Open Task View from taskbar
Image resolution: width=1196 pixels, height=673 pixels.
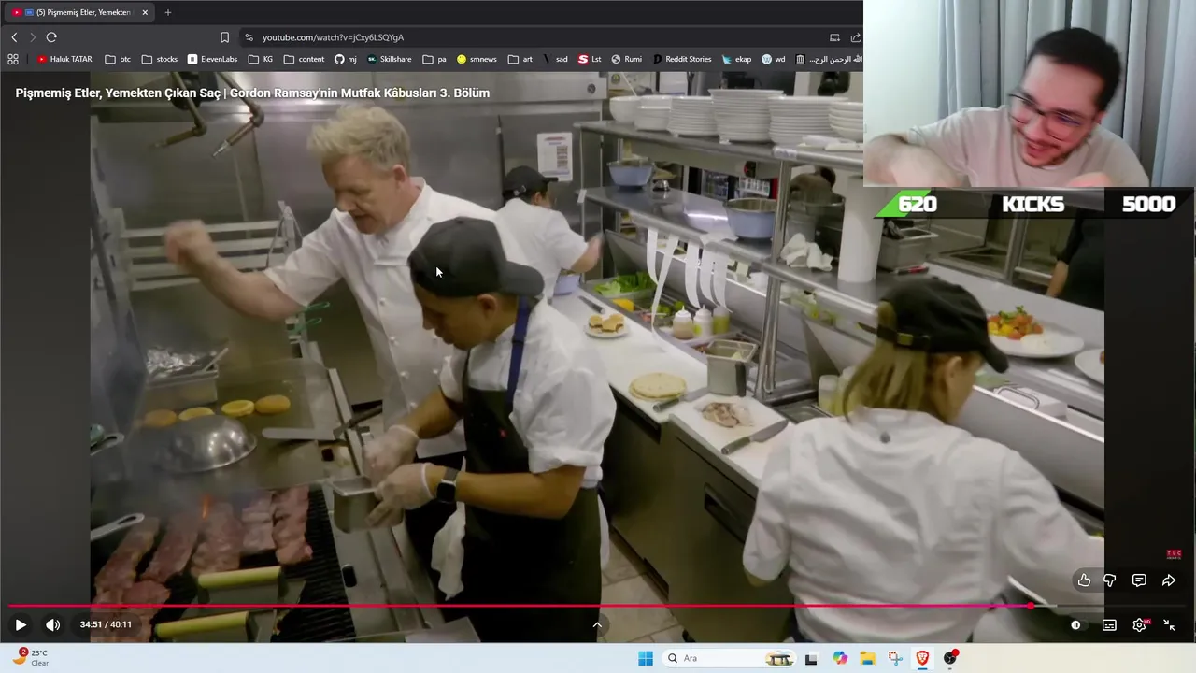pyautogui.click(x=811, y=658)
